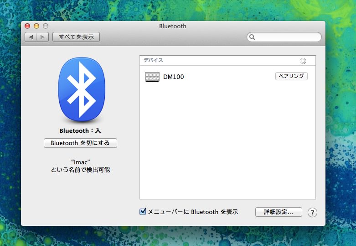Viewport: 356px width, 246px height.
Task: Click the Bluetooth：入 status label
Action: (x=80, y=131)
